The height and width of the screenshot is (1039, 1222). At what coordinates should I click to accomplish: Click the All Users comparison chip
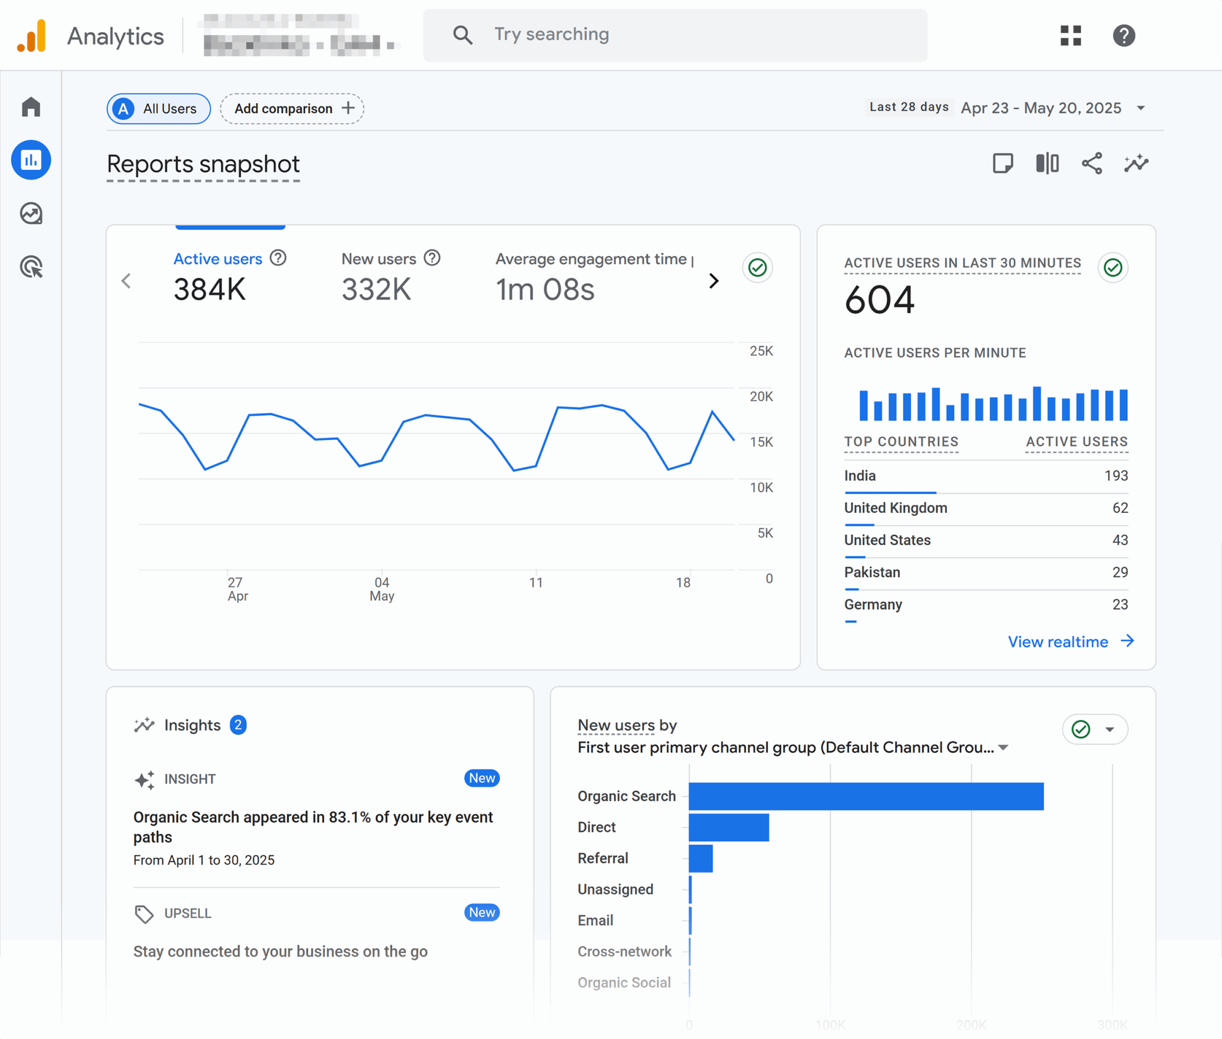158,109
